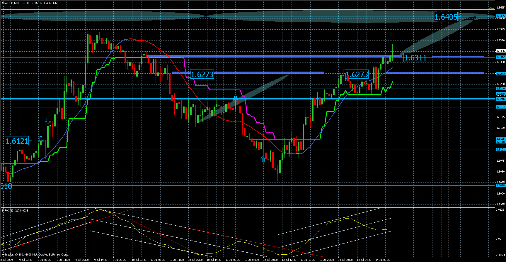This screenshot has width=506, height=262.
Task: Click the 1.6273 label above the 14 Jul candles
Action: pyautogui.click(x=357, y=75)
